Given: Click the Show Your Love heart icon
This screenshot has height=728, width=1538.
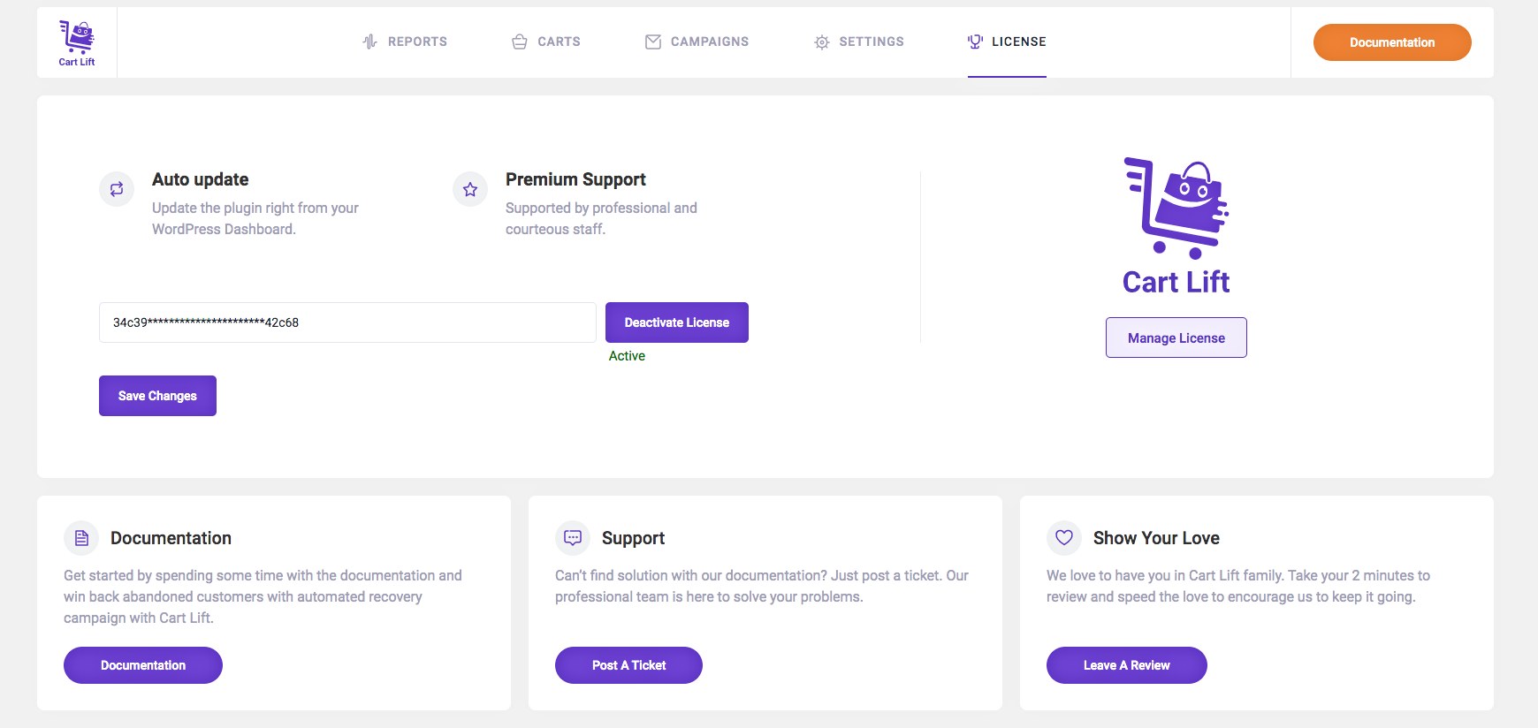Looking at the screenshot, I should tap(1064, 538).
